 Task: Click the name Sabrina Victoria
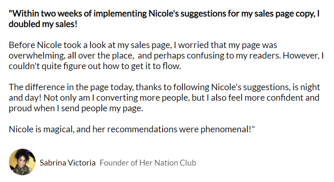click(x=68, y=163)
